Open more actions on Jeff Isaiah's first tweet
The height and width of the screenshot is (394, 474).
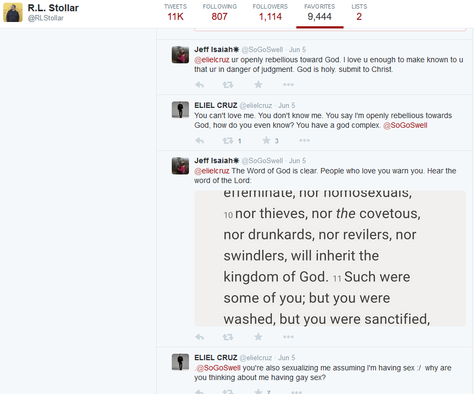[x=288, y=84]
